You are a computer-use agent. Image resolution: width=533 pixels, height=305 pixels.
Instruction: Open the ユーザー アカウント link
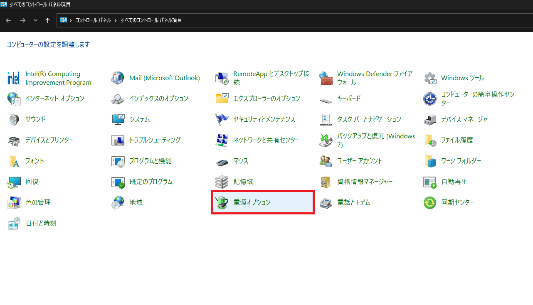pos(360,161)
